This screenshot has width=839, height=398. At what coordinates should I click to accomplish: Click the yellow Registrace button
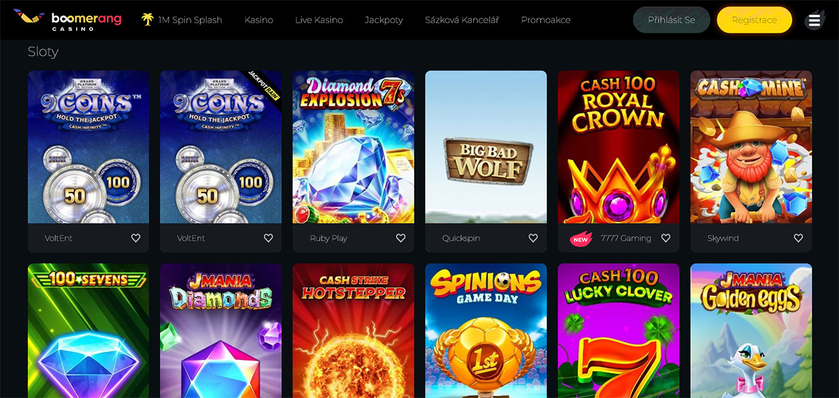[754, 20]
